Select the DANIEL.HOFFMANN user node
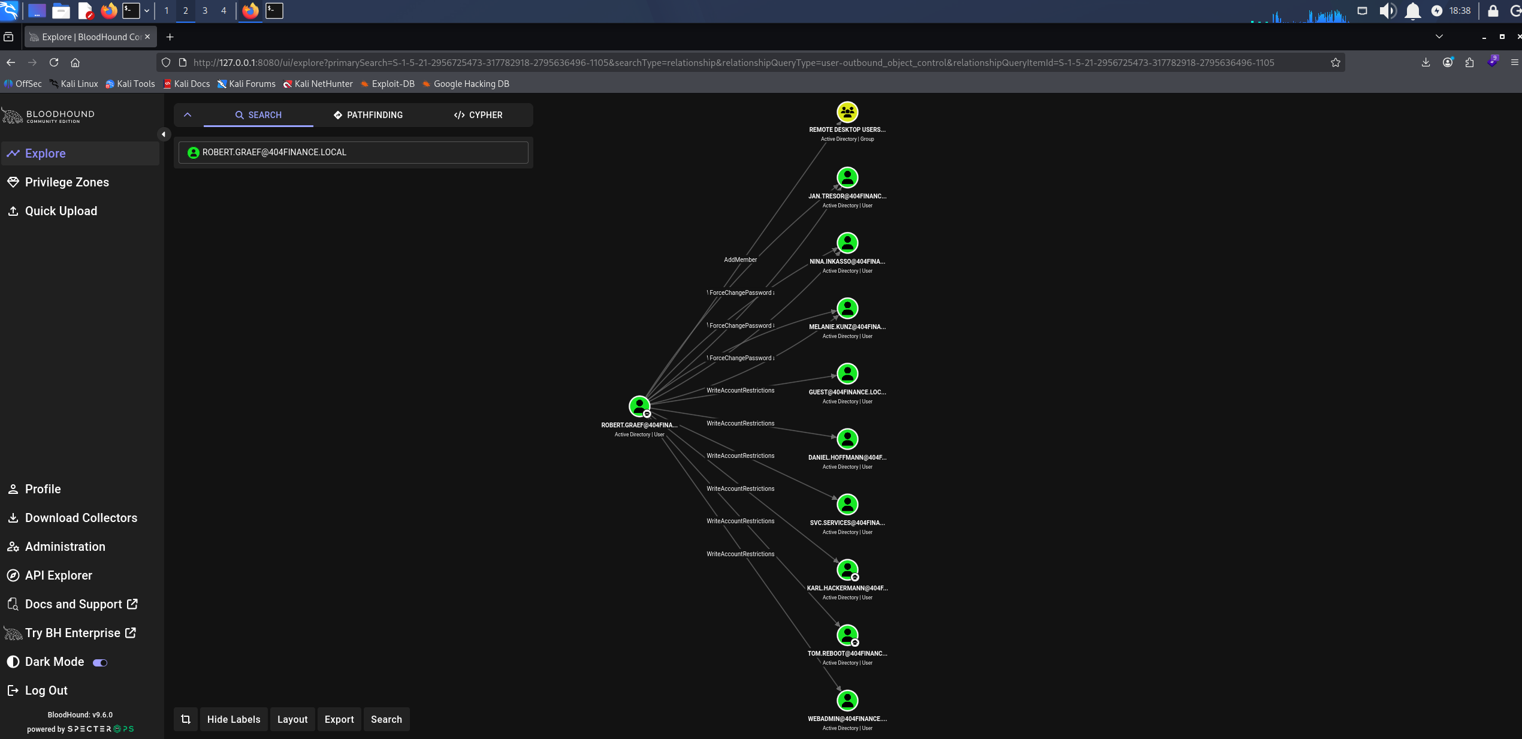Image resolution: width=1522 pixels, height=739 pixels. 847,439
